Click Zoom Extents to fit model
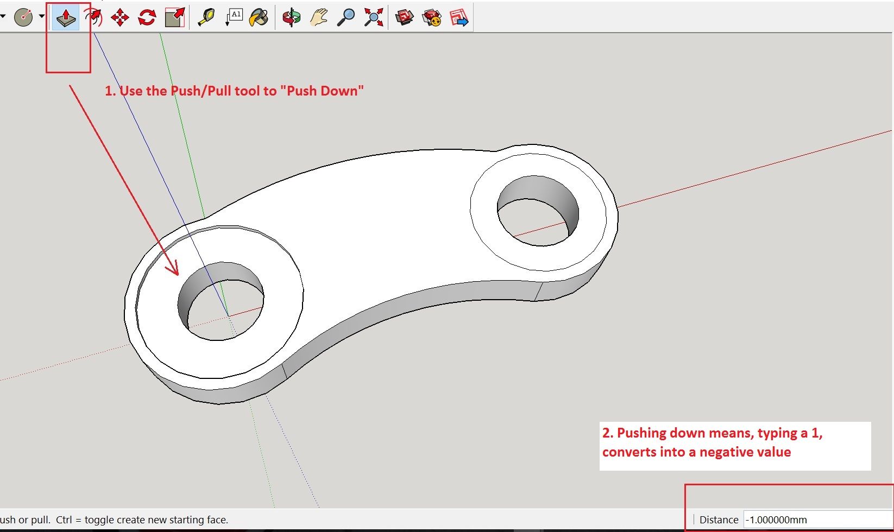894x532 pixels. (373, 17)
